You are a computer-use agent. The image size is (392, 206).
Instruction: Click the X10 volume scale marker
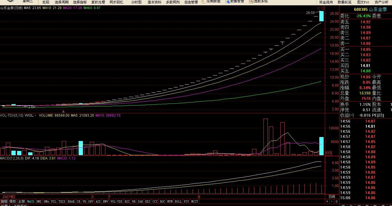point(328,153)
